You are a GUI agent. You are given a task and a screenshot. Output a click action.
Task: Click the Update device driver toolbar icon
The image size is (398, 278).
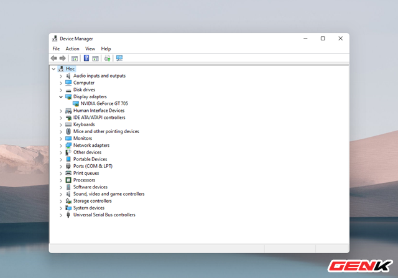(107, 58)
